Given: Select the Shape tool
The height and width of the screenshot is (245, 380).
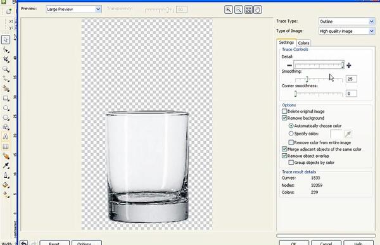Looking at the screenshot, I should 6,50.
